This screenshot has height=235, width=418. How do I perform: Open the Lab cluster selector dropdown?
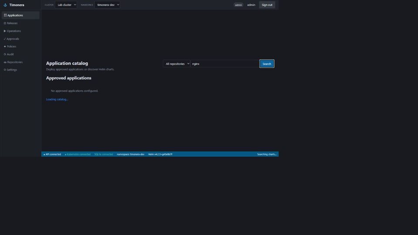pyautogui.click(x=66, y=5)
